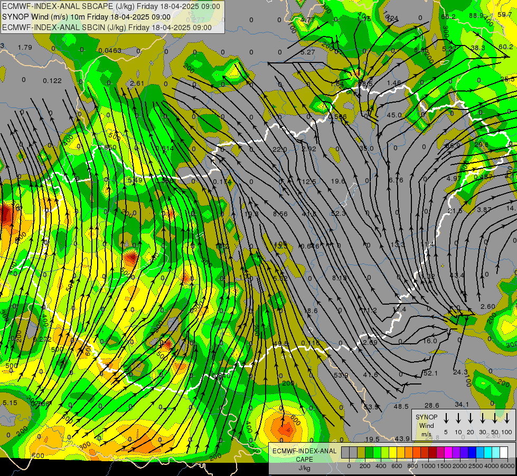Click the map value 1.46

point(394,83)
